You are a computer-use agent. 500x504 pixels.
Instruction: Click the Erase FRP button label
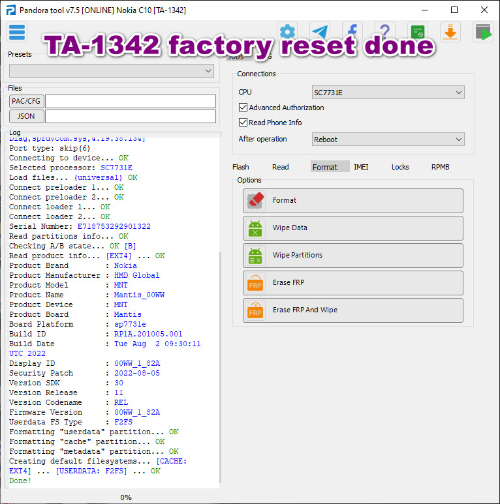289,282
